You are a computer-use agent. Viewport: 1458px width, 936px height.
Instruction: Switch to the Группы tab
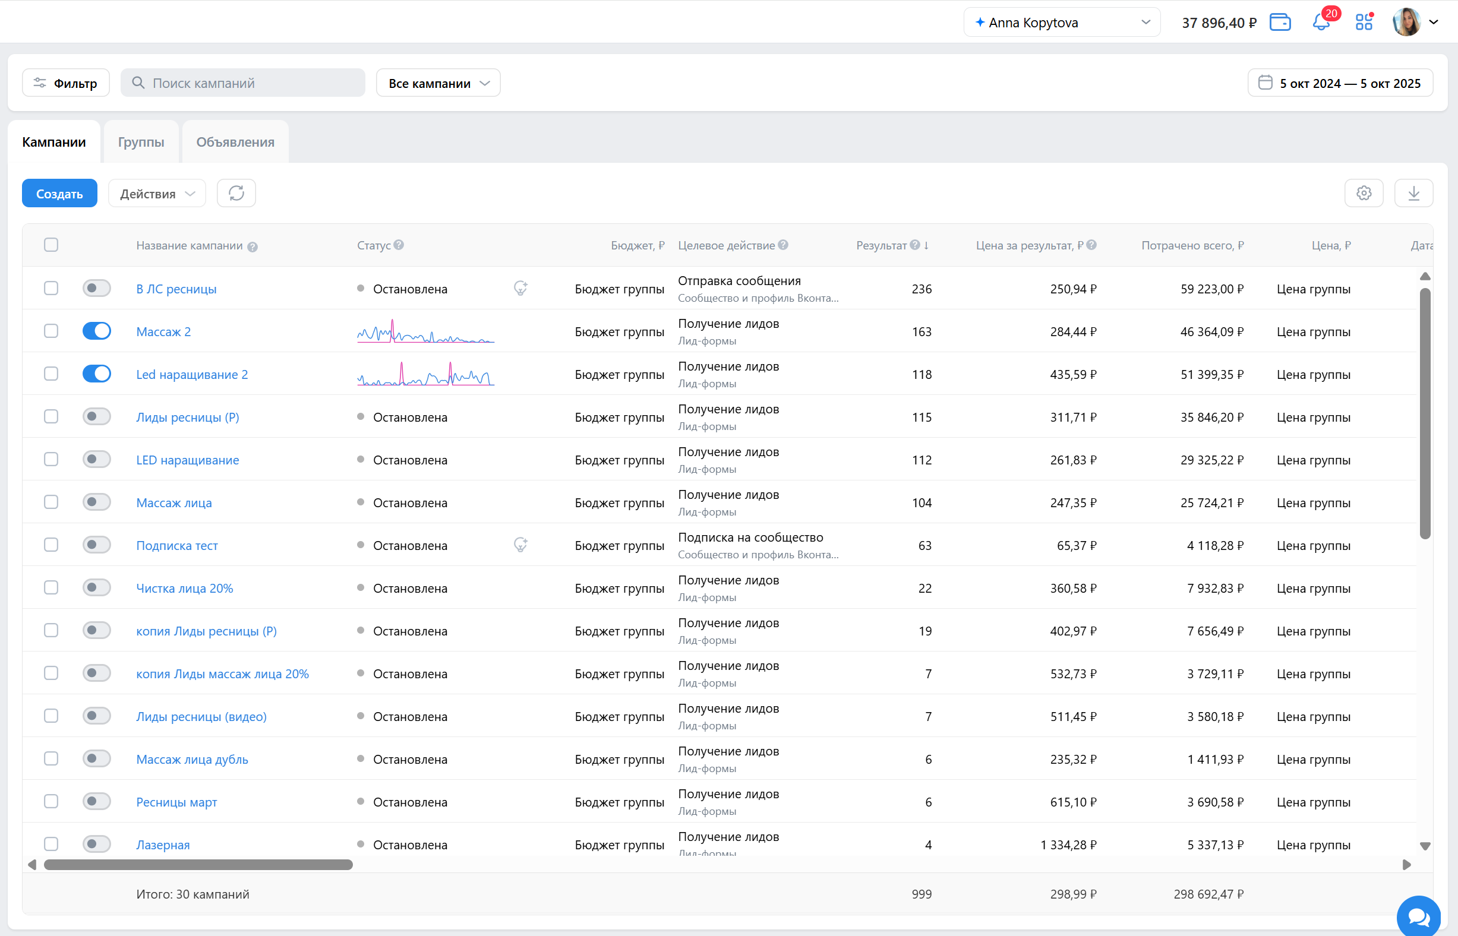tap(141, 142)
